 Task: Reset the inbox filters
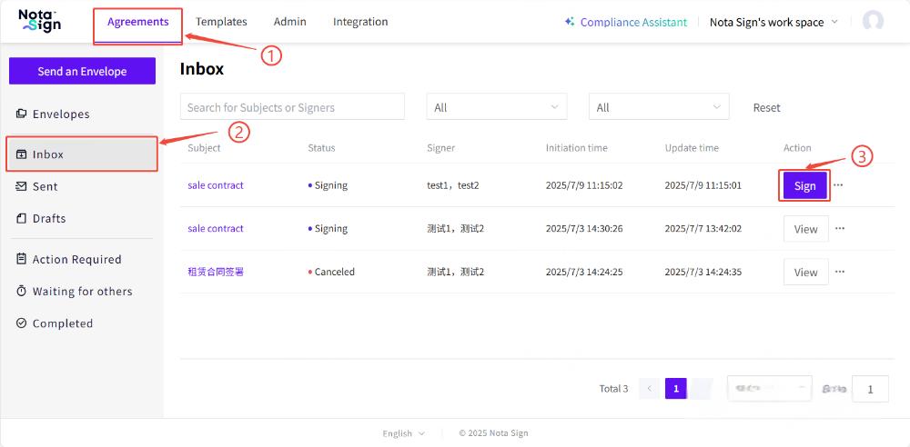pos(766,107)
